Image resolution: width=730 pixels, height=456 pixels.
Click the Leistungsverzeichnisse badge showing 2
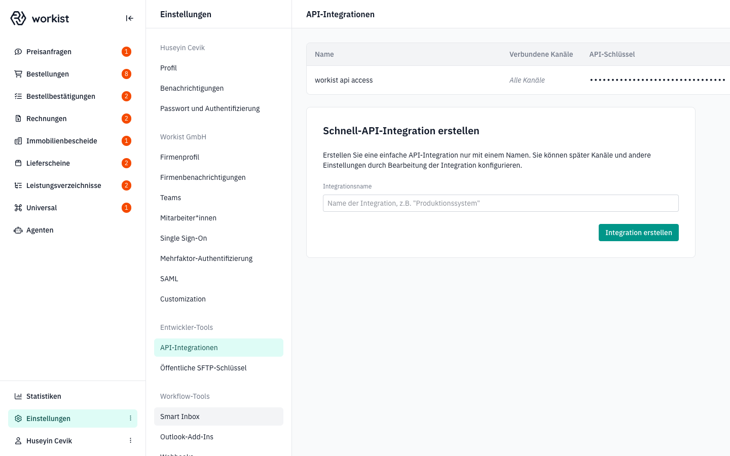tap(126, 185)
